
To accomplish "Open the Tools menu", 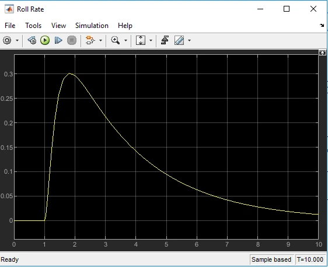I will tap(33, 26).
